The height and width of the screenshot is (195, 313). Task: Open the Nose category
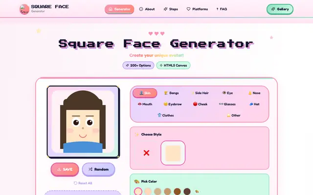pyautogui.click(x=254, y=93)
